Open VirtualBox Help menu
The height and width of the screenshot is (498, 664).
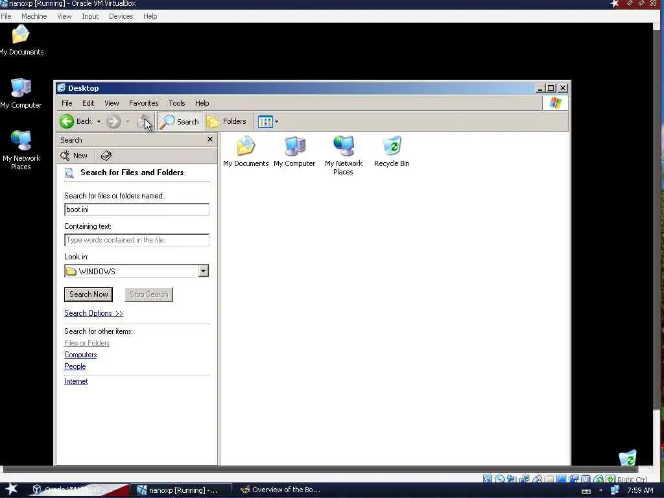(x=150, y=16)
